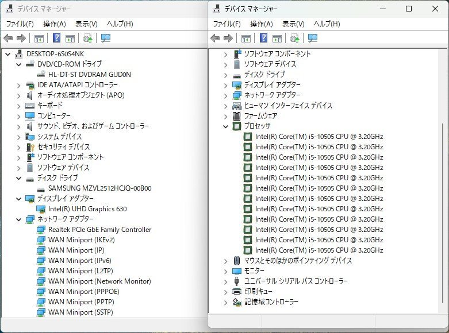
Task: Open ヘルプ(H) menu in left window
Action: pyautogui.click(x=120, y=24)
